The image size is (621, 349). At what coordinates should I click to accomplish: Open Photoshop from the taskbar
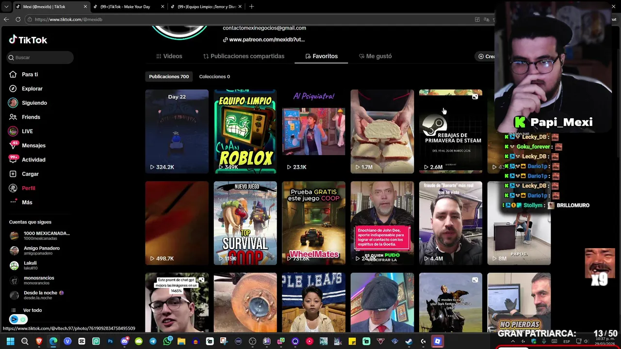tap(110, 341)
